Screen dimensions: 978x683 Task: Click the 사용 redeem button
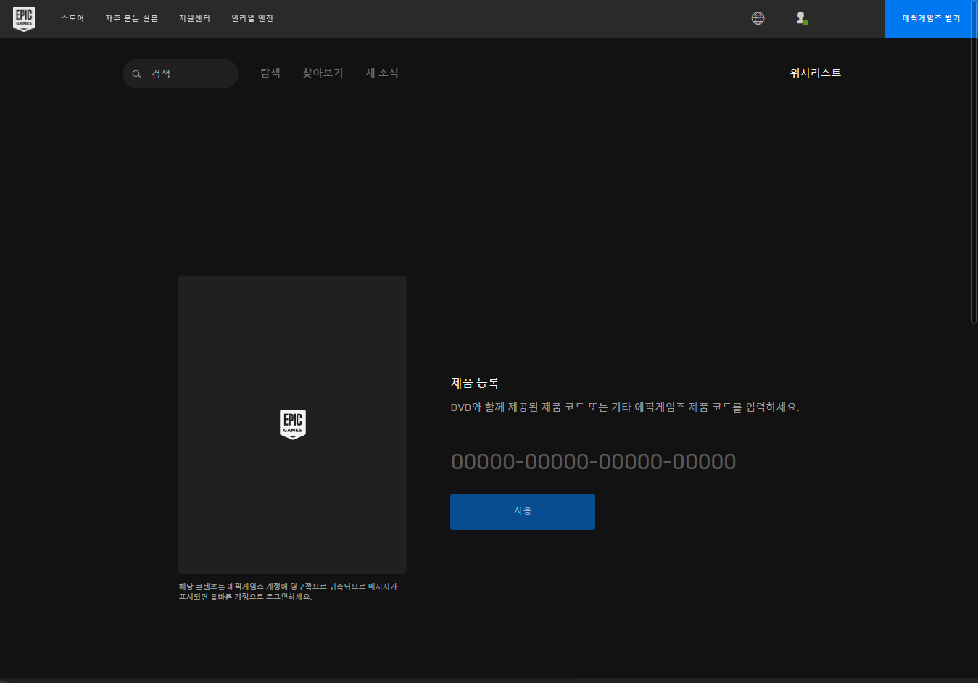523,512
